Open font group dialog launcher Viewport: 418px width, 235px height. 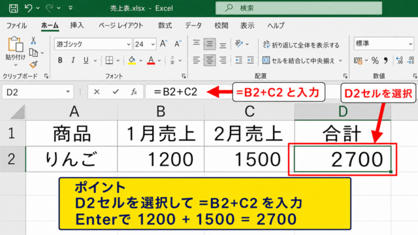[184, 76]
